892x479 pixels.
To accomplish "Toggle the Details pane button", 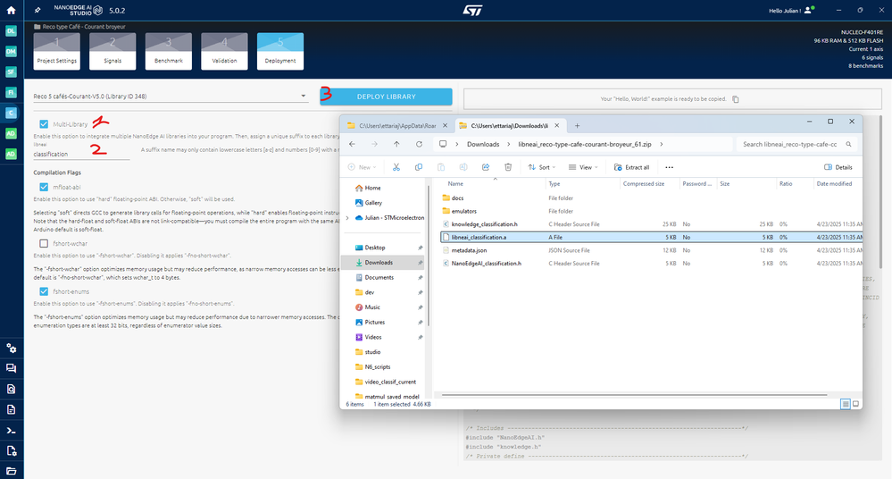I will [838, 167].
